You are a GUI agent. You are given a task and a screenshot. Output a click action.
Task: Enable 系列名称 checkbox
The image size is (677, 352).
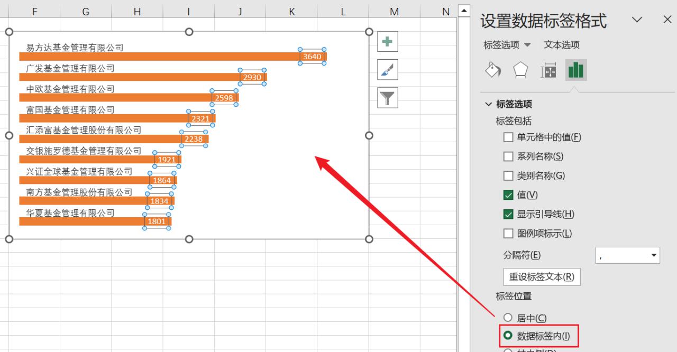[508, 156]
